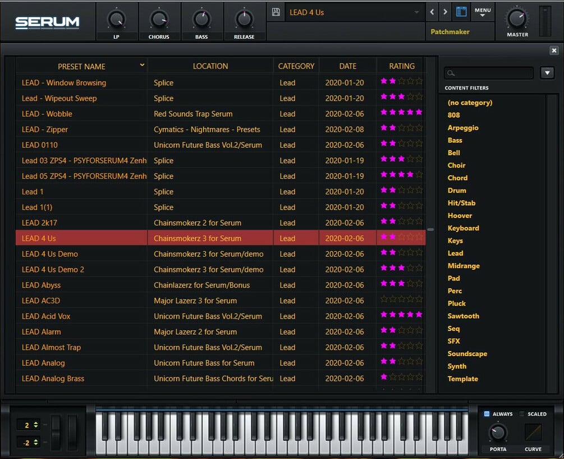564x459 pixels.
Task: Select preset LEAD 0110
Action: click(40, 145)
